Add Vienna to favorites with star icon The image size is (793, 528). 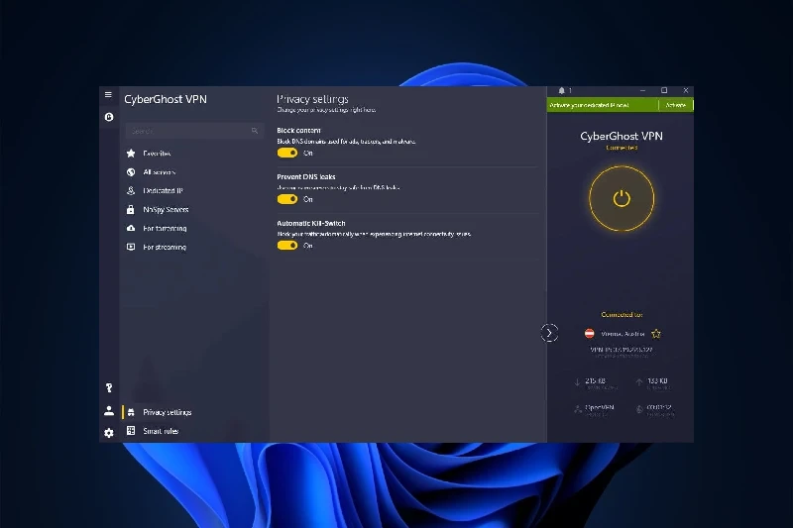tap(656, 334)
